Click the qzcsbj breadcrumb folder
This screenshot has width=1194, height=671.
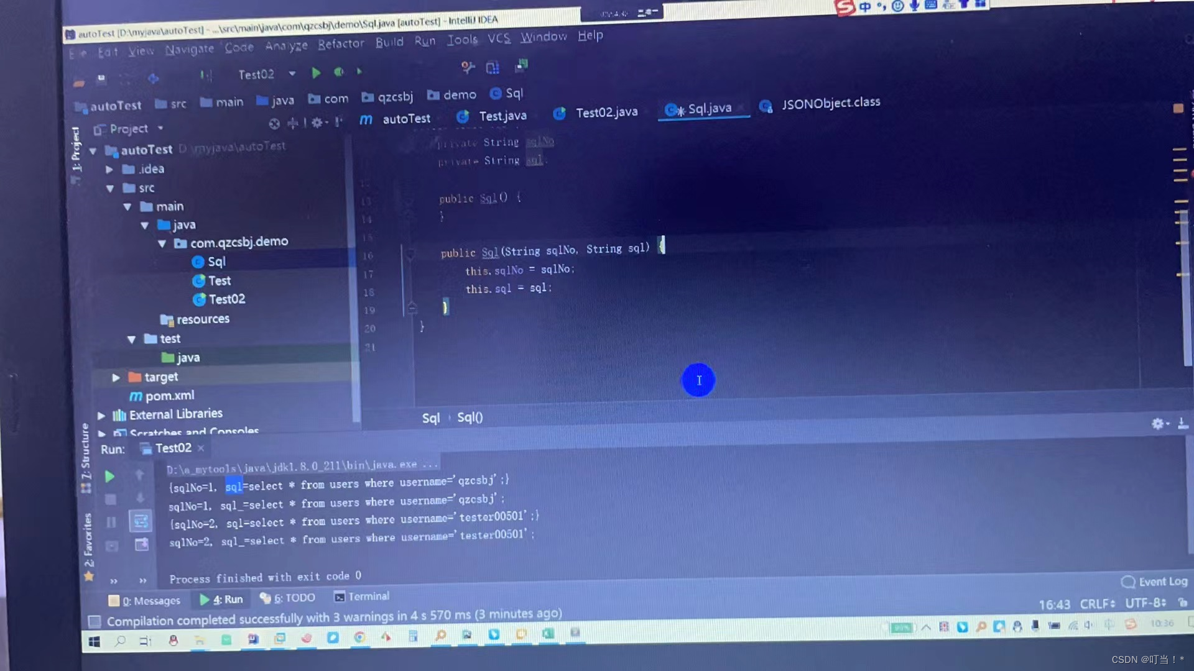pos(387,97)
